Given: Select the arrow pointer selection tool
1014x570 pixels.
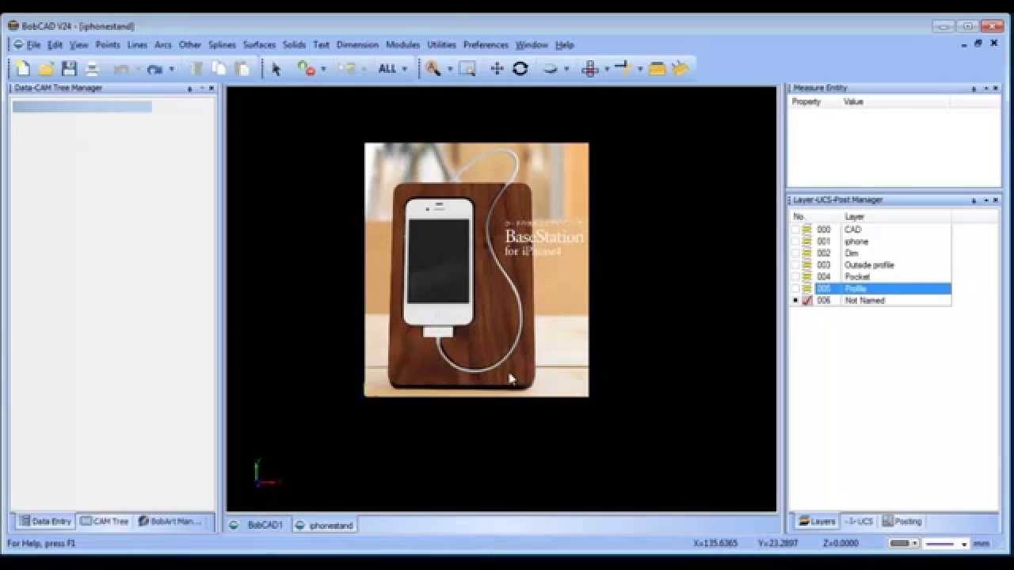Looking at the screenshot, I should (276, 69).
